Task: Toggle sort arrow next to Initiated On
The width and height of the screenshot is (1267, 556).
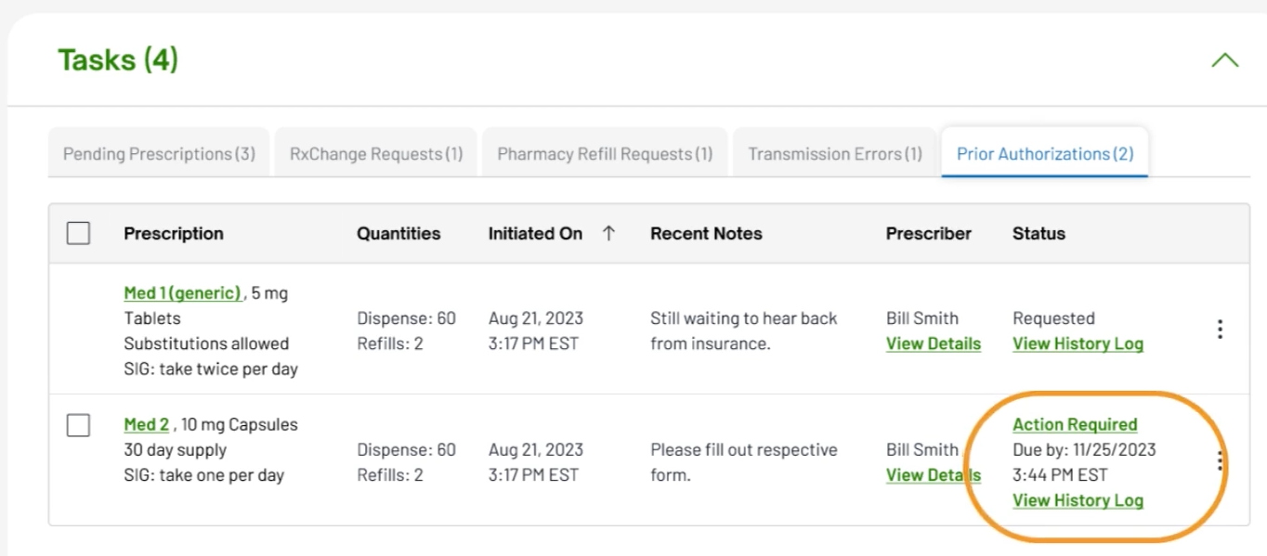Action: click(x=608, y=234)
